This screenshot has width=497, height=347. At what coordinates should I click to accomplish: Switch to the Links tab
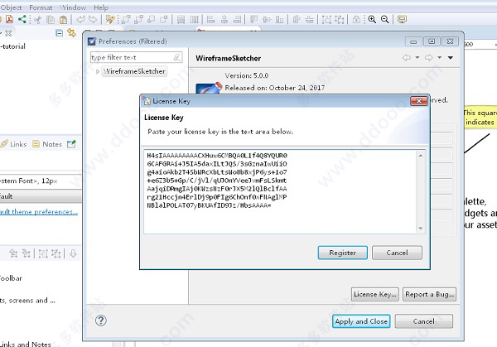(x=14, y=144)
